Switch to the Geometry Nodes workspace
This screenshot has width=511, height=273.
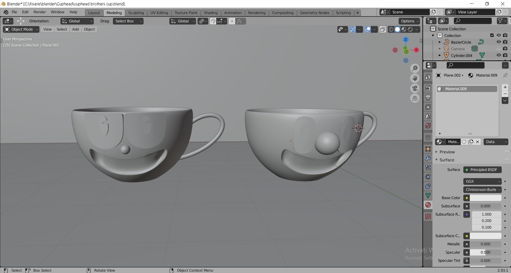pos(314,13)
